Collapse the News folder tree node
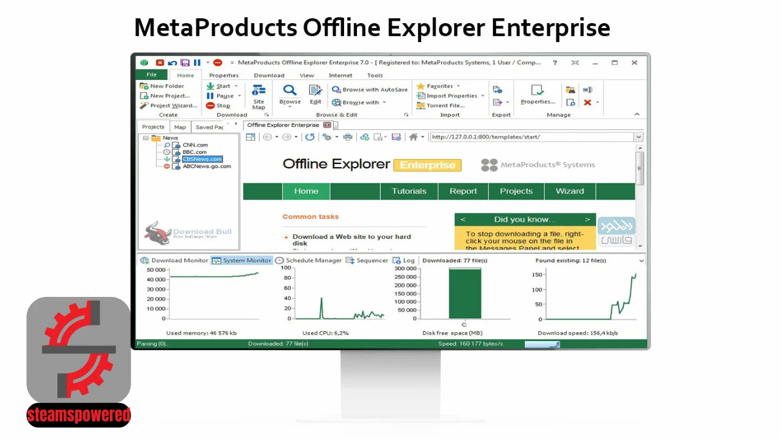Viewport: 781px width, 439px height. (146, 138)
